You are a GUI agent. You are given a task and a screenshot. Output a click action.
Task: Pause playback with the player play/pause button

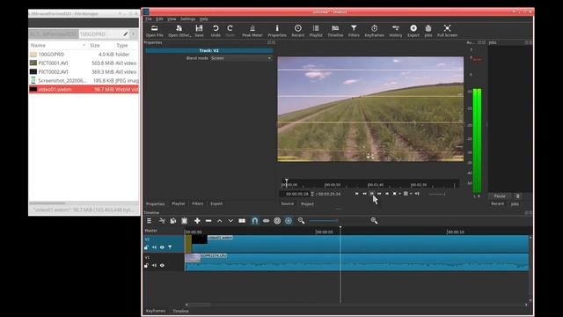point(372,194)
